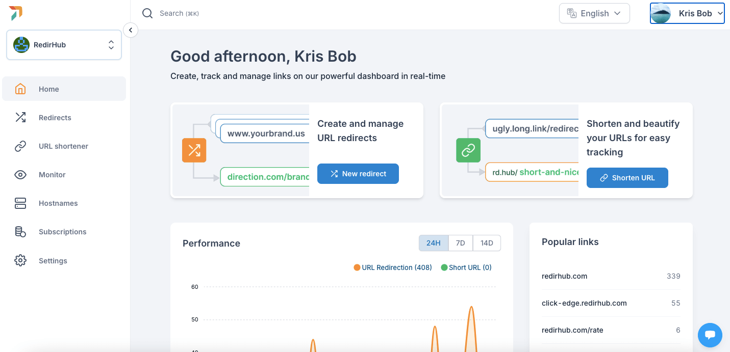The image size is (730, 352).
Task: Toggle the URL Redirection legend
Action: point(393,267)
